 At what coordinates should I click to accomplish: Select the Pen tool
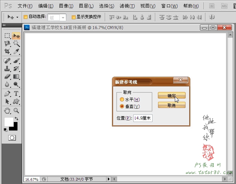[7, 94]
